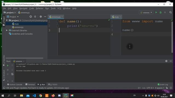This screenshot has width=175, height=98.
Task: Open Firefox from the taskbar
Action: coord(53,96)
